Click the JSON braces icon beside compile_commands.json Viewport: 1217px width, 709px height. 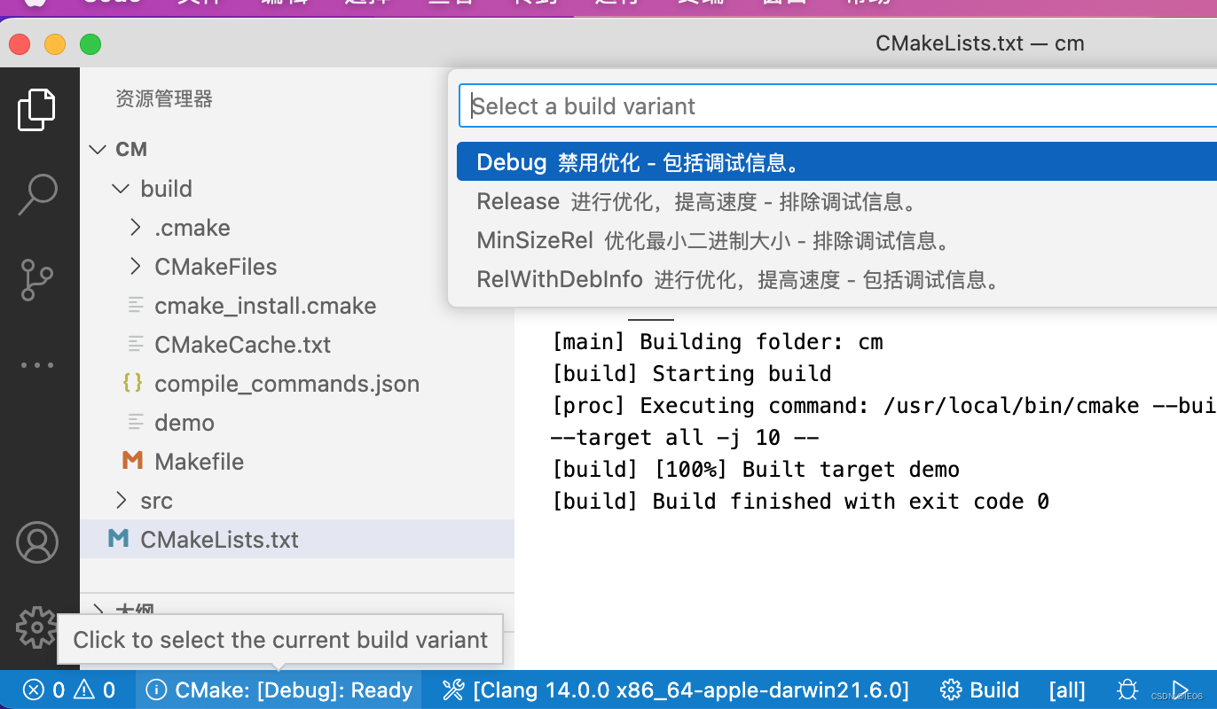coord(132,383)
